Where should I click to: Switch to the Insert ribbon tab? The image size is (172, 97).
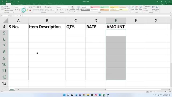14,4
